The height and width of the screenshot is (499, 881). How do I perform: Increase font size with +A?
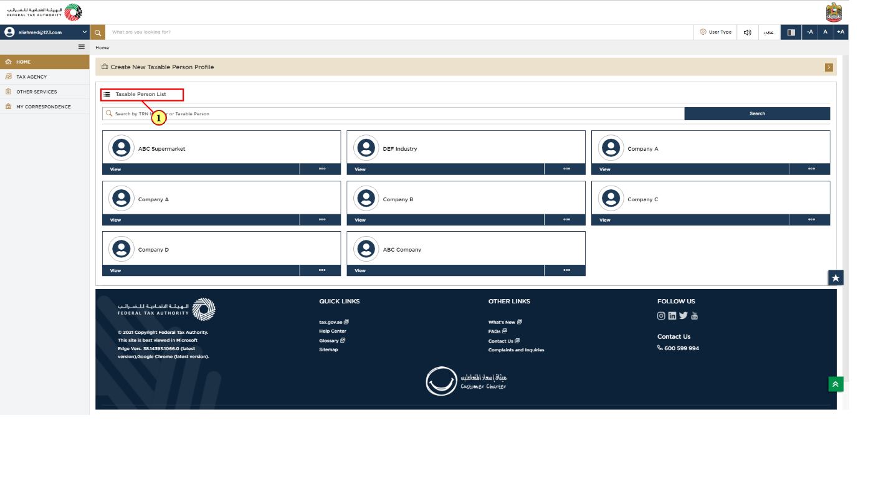(x=841, y=32)
